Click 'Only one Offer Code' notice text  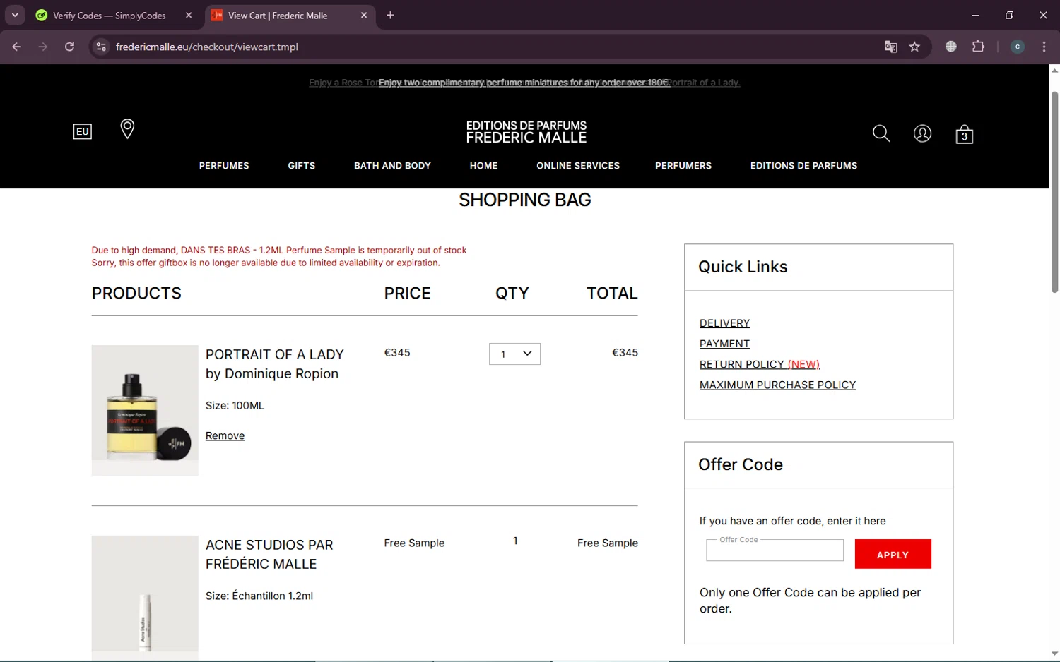(x=810, y=601)
